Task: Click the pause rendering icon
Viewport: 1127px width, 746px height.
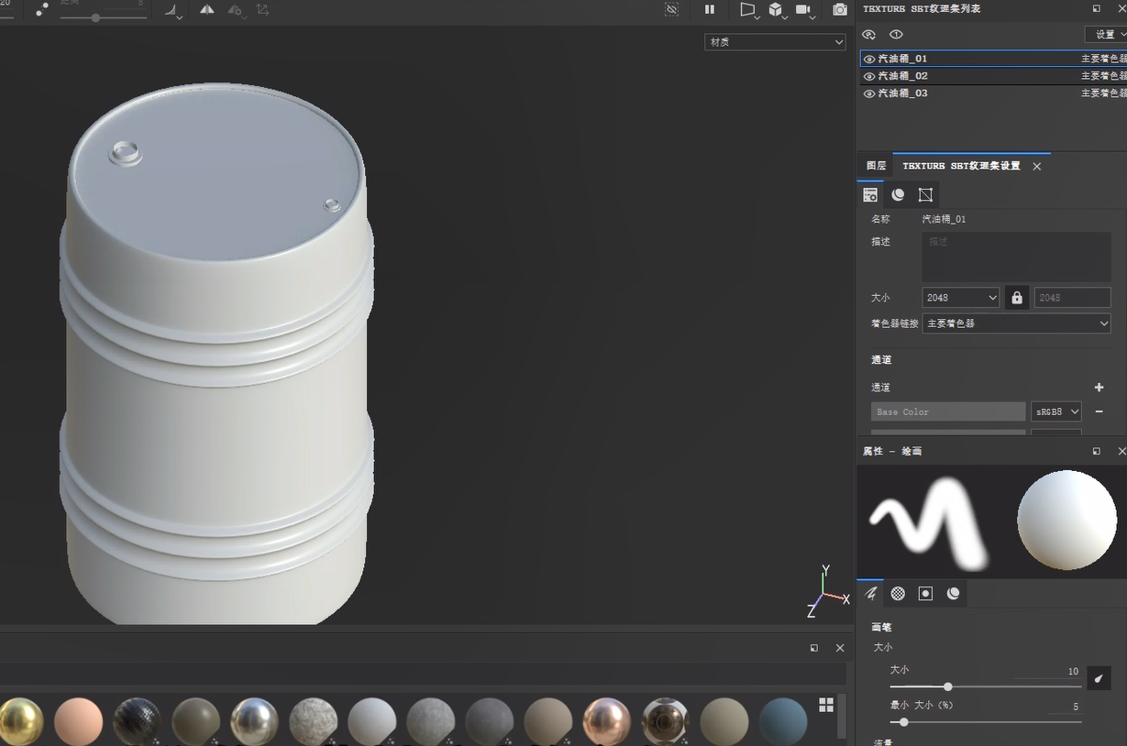Action: 709,9
